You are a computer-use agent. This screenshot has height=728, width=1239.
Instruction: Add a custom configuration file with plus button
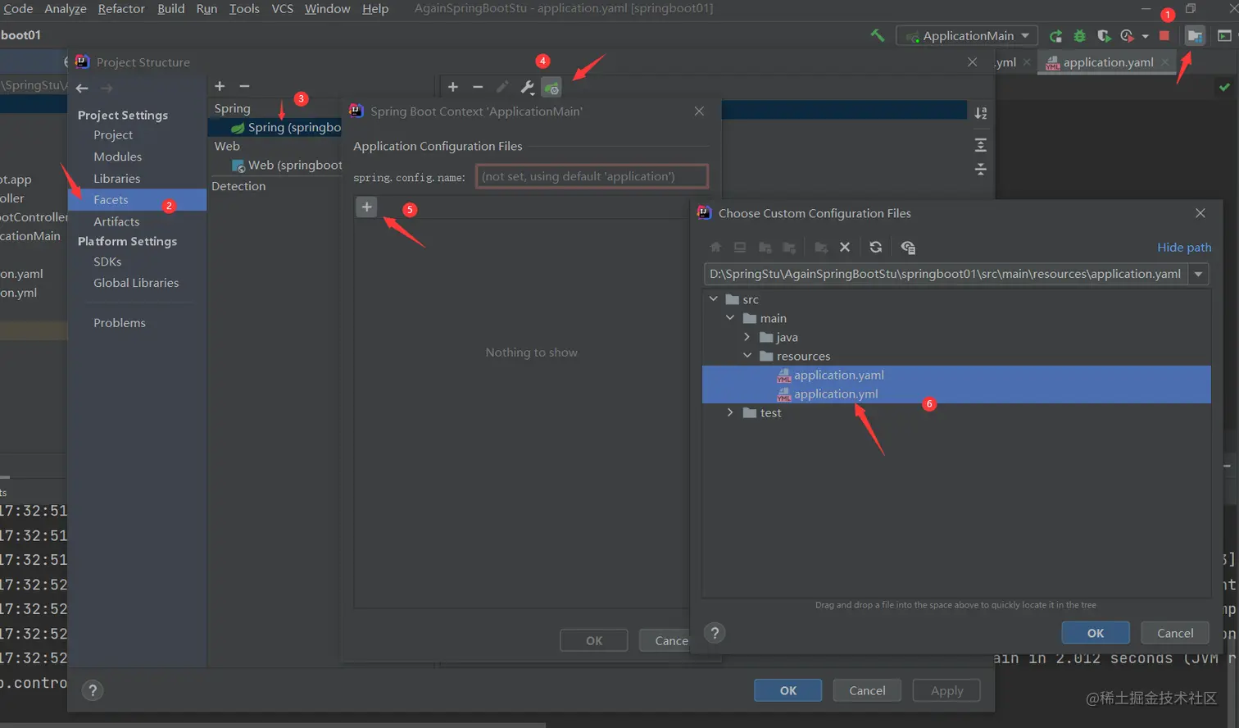pos(366,207)
